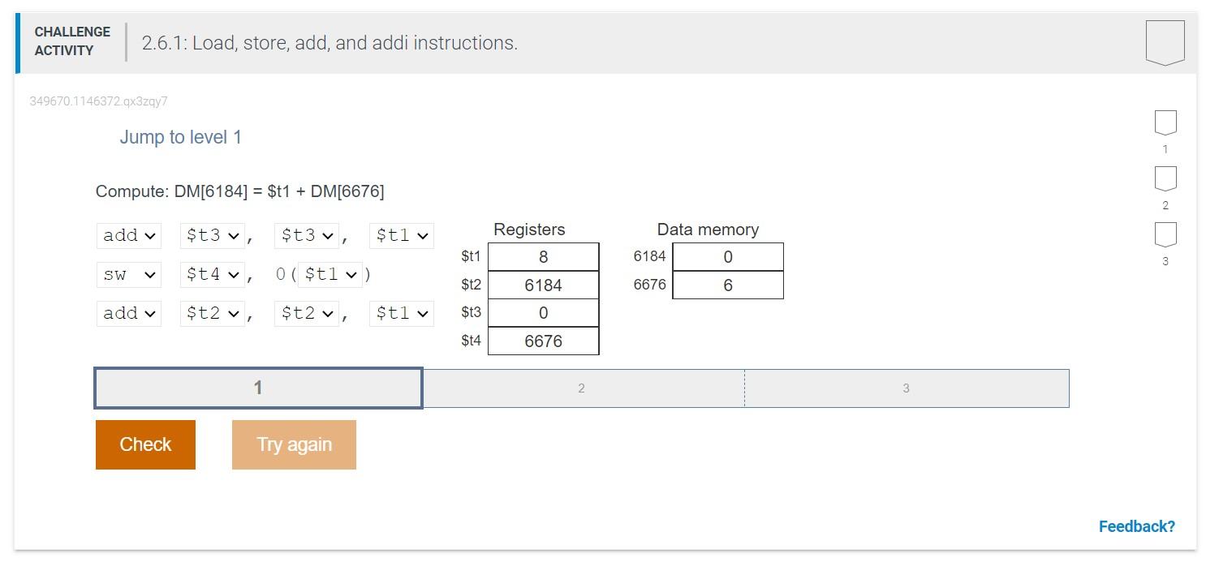The image size is (1206, 562).
Task: Open third row destination register dropdown $t2
Action: (x=213, y=314)
